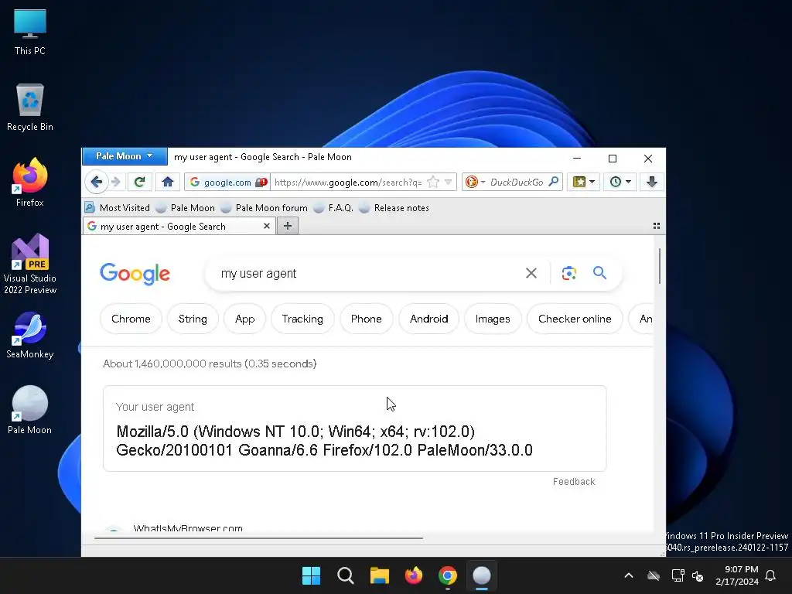The height and width of the screenshot is (594, 792).
Task: Click the URL address field
Action: [347, 182]
